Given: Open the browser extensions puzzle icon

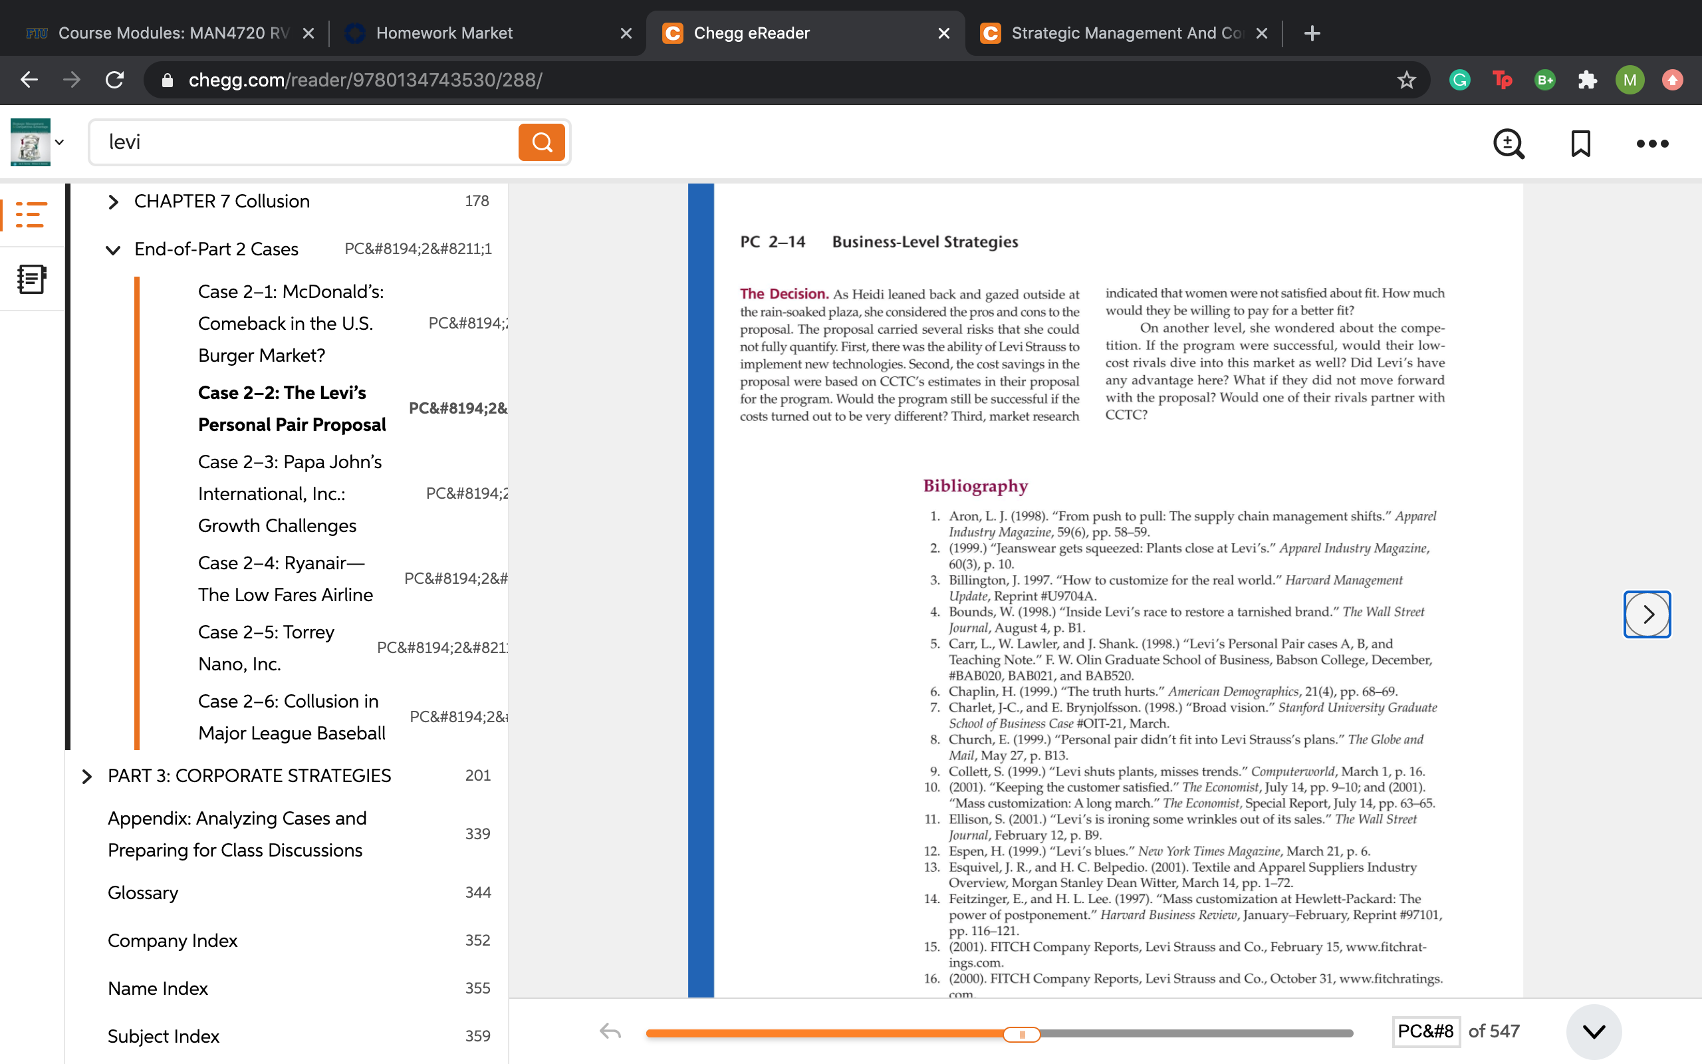Looking at the screenshot, I should 1588,80.
